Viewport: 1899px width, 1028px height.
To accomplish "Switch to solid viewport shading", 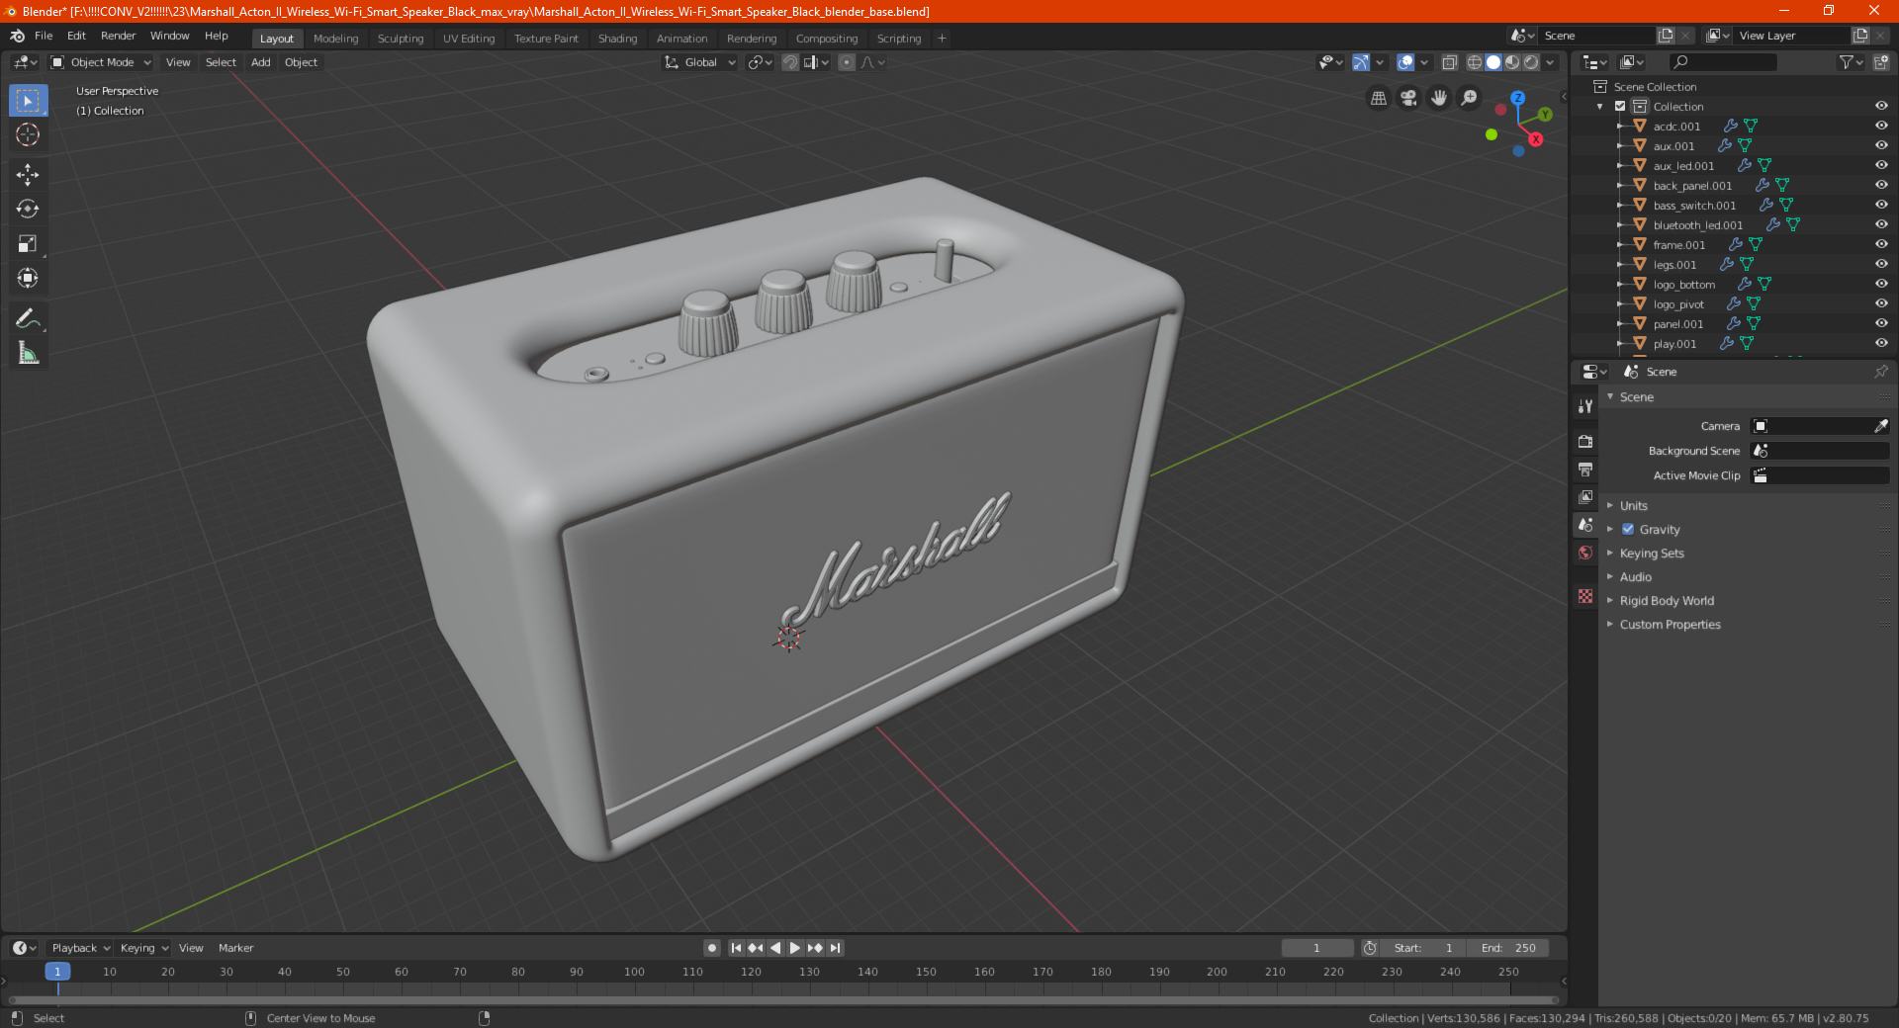I will pyautogui.click(x=1493, y=62).
